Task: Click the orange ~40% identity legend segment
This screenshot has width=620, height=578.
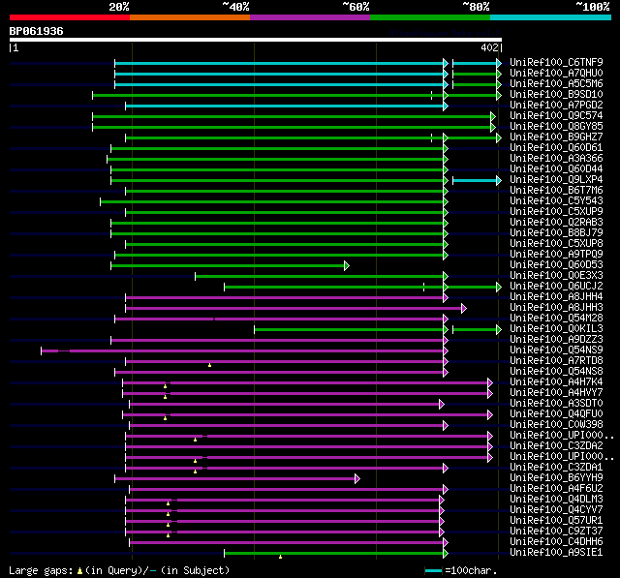Action: (x=190, y=17)
